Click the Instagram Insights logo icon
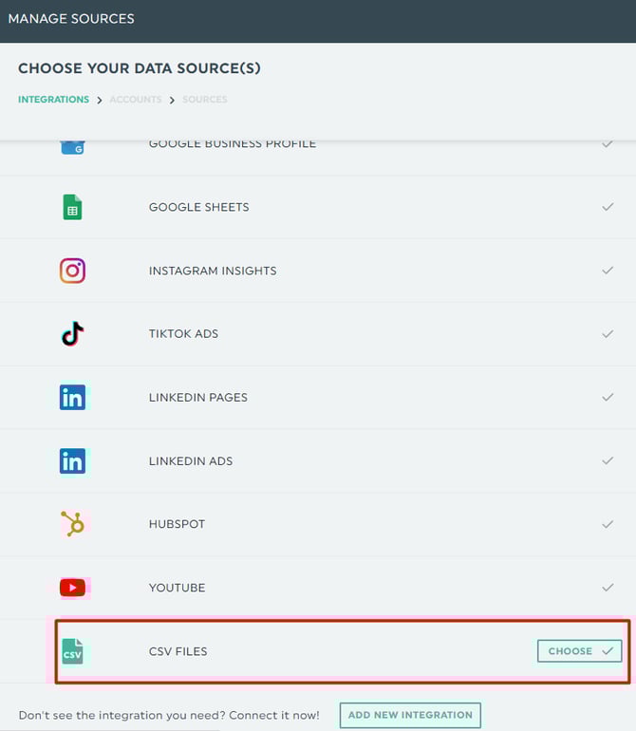The image size is (636, 731). tap(72, 271)
